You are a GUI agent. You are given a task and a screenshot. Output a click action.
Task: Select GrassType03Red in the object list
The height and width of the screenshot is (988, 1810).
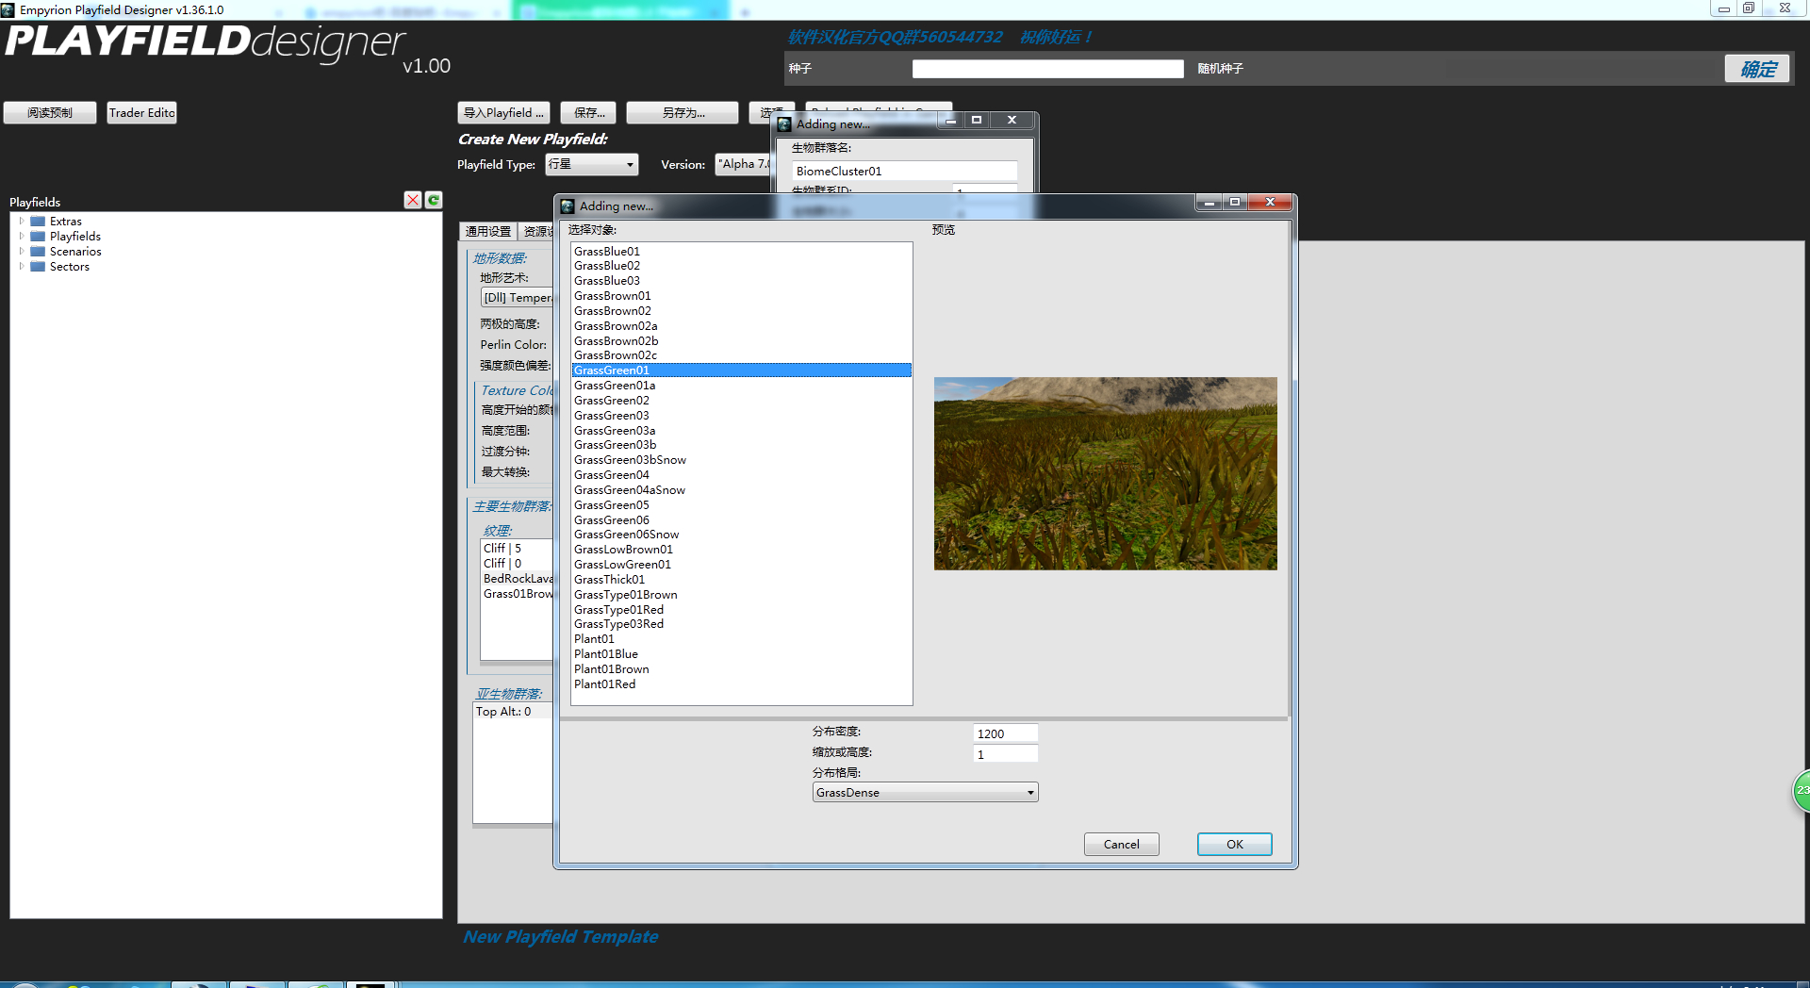[741, 624]
